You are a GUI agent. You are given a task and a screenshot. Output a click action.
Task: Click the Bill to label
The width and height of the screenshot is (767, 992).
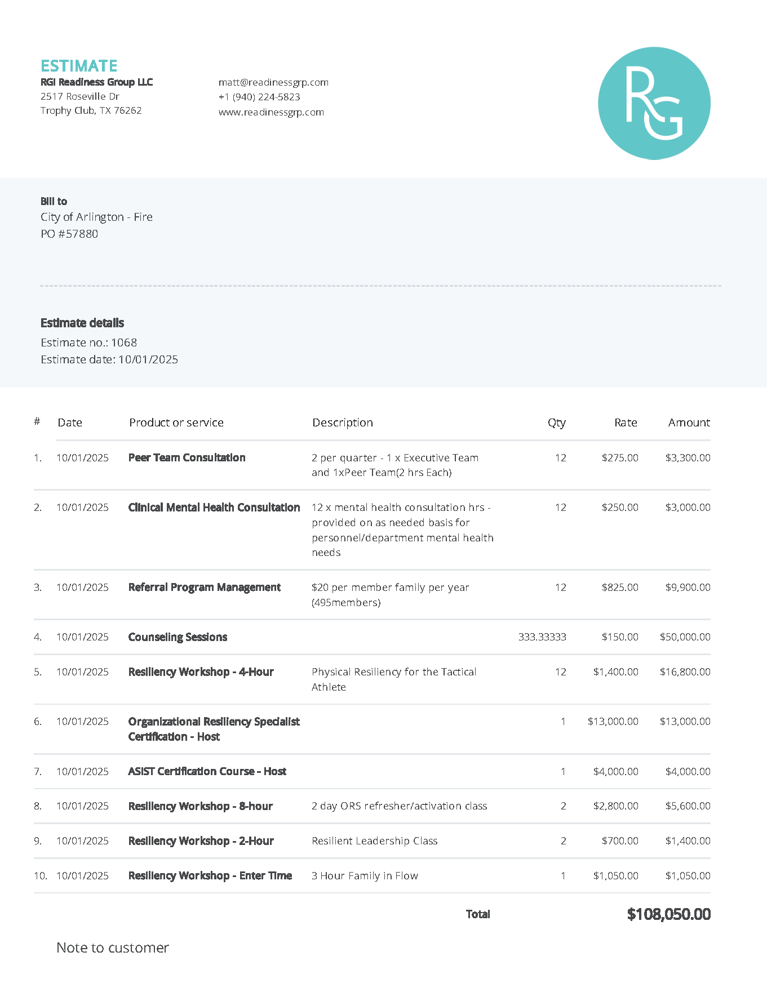pyautogui.click(x=54, y=201)
